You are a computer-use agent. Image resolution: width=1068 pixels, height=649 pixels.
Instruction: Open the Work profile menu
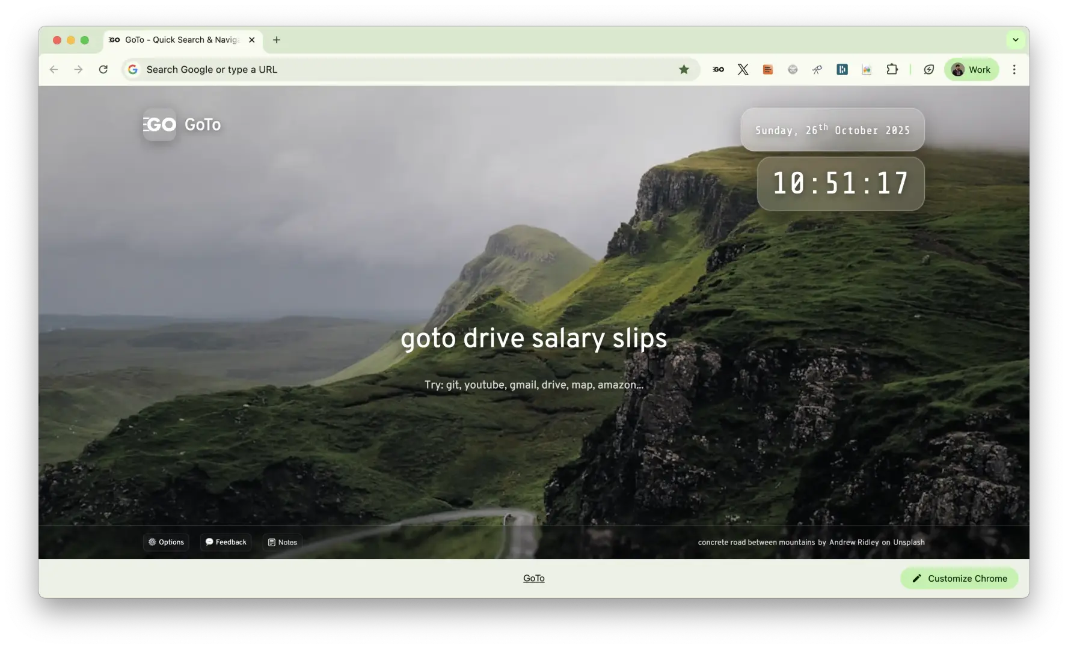971,69
